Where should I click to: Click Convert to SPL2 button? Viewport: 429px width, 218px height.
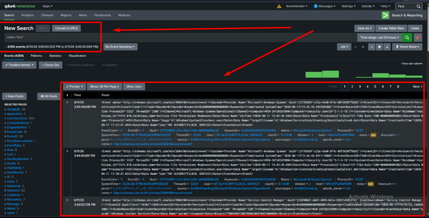click(x=66, y=28)
